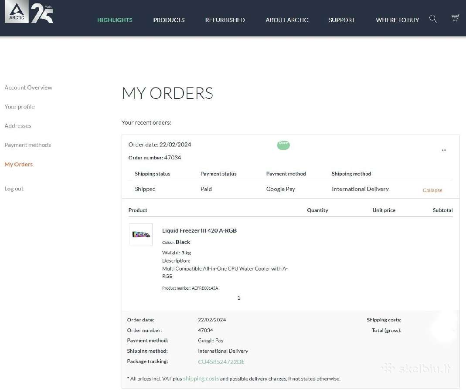The height and width of the screenshot is (392, 466).
Task: Click the 'Unit price' column header
Action: pos(384,210)
